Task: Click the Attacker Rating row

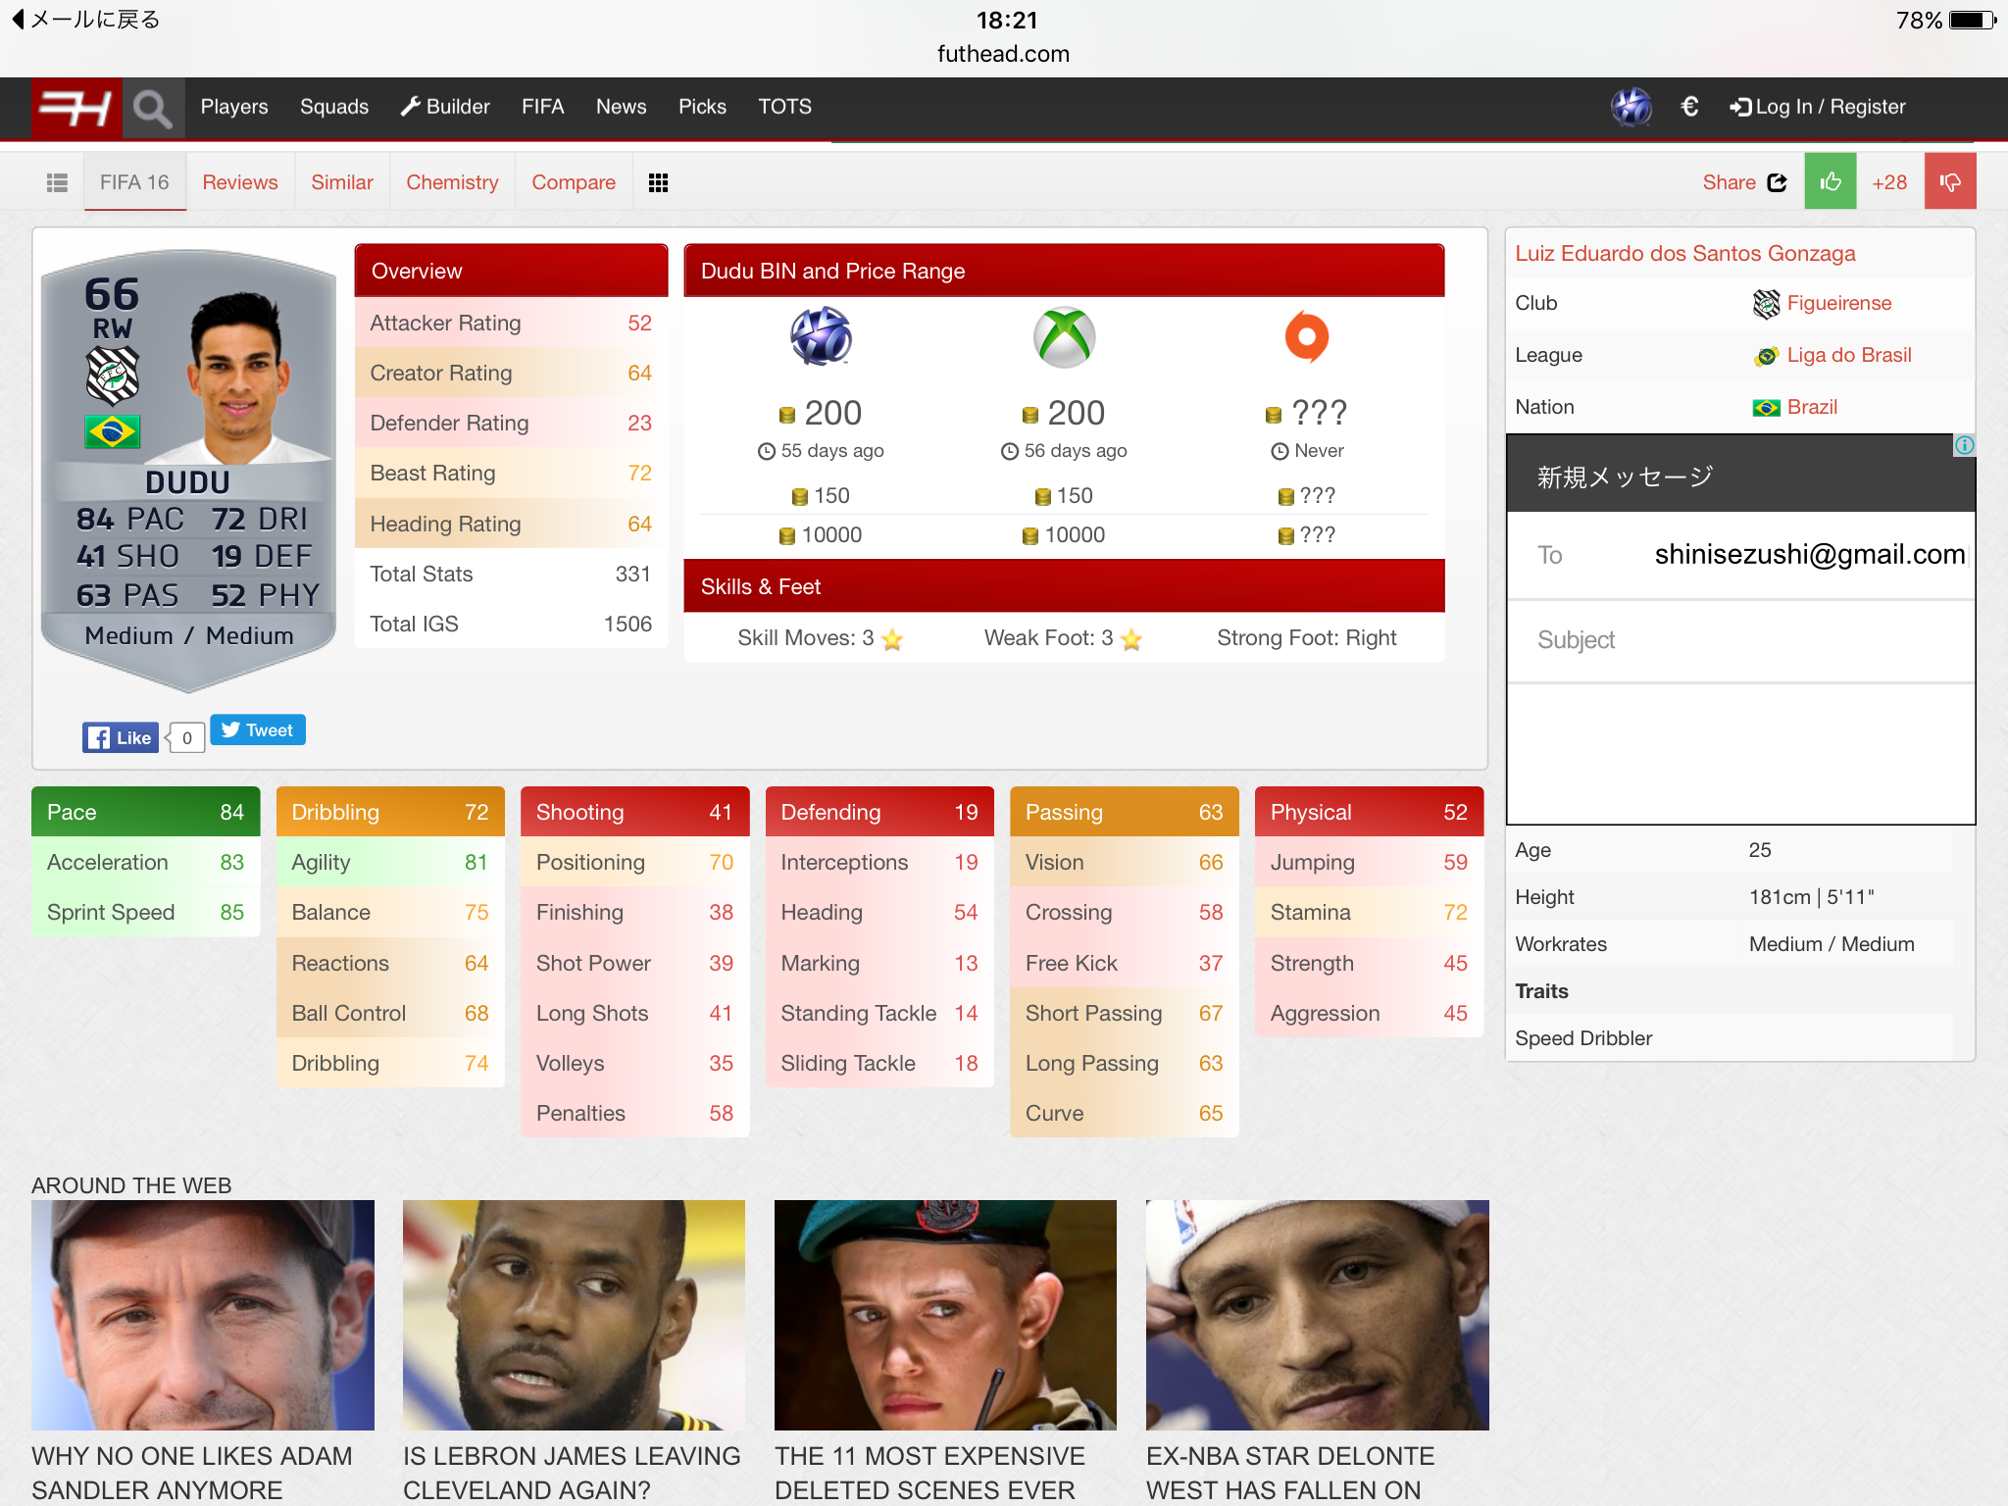Action: pyautogui.click(x=511, y=323)
